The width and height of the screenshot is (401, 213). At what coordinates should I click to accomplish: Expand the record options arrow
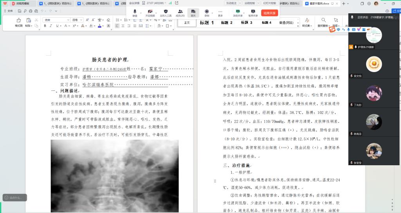212,13
